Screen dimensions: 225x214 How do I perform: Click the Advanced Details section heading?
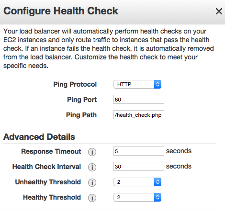[39, 137]
